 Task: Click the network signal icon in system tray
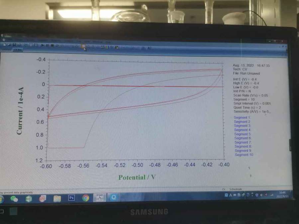click(272, 195)
